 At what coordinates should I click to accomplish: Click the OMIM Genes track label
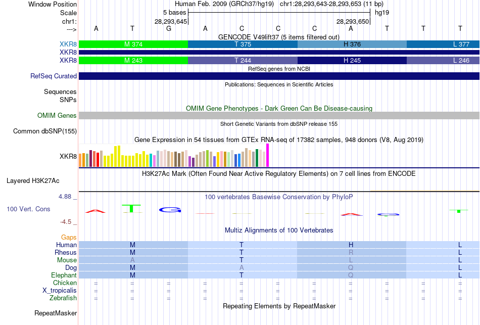coord(57,115)
